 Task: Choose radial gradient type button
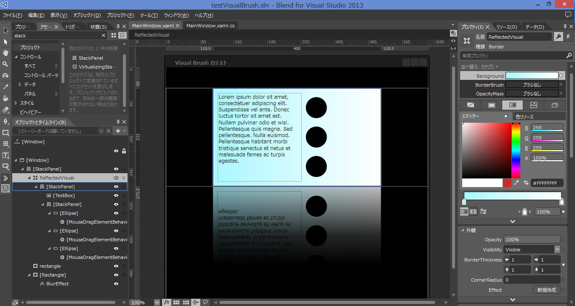click(x=473, y=212)
